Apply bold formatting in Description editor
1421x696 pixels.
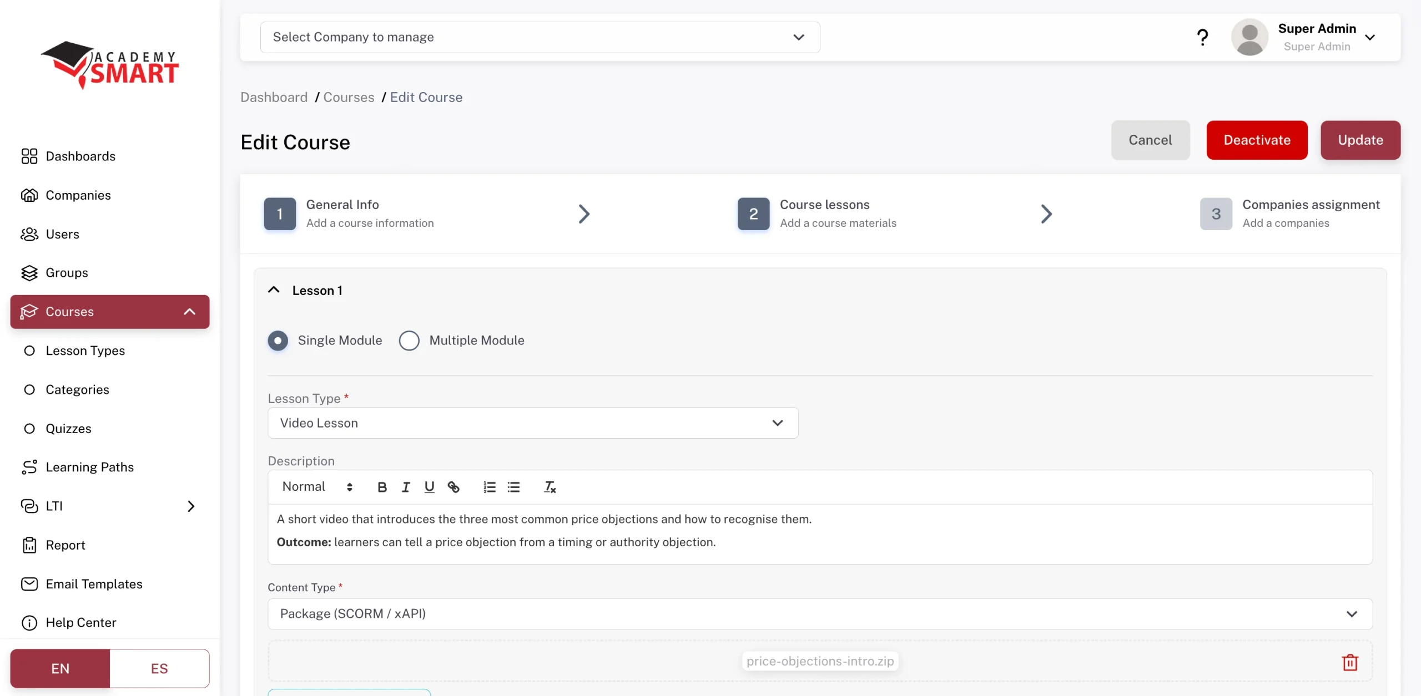(382, 487)
